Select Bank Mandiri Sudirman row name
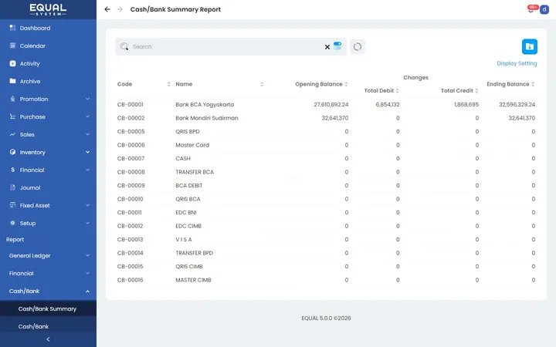Viewport: 556px width, 347px height. [x=207, y=118]
